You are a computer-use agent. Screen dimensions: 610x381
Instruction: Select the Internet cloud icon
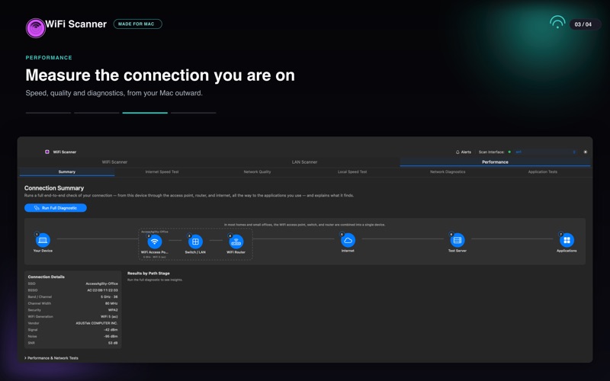click(348, 240)
